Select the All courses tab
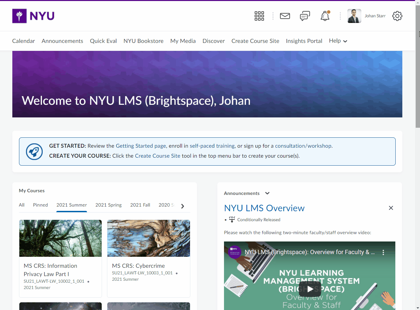Viewport: 420px width, 310px height. pos(22,205)
